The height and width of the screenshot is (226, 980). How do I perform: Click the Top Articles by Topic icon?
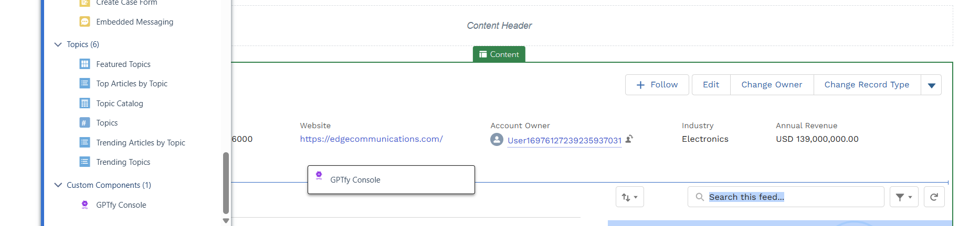[85, 83]
